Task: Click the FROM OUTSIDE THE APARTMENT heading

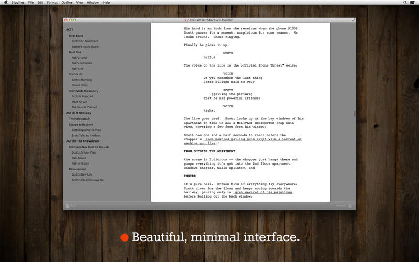Action: click(x=210, y=151)
